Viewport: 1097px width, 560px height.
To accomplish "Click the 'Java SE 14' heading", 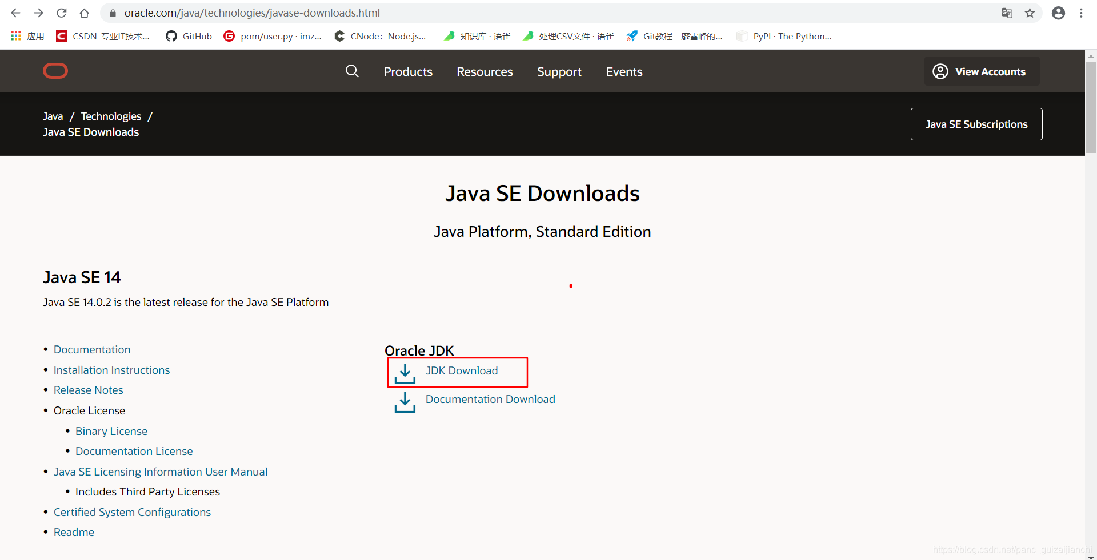I will tap(82, 277).
